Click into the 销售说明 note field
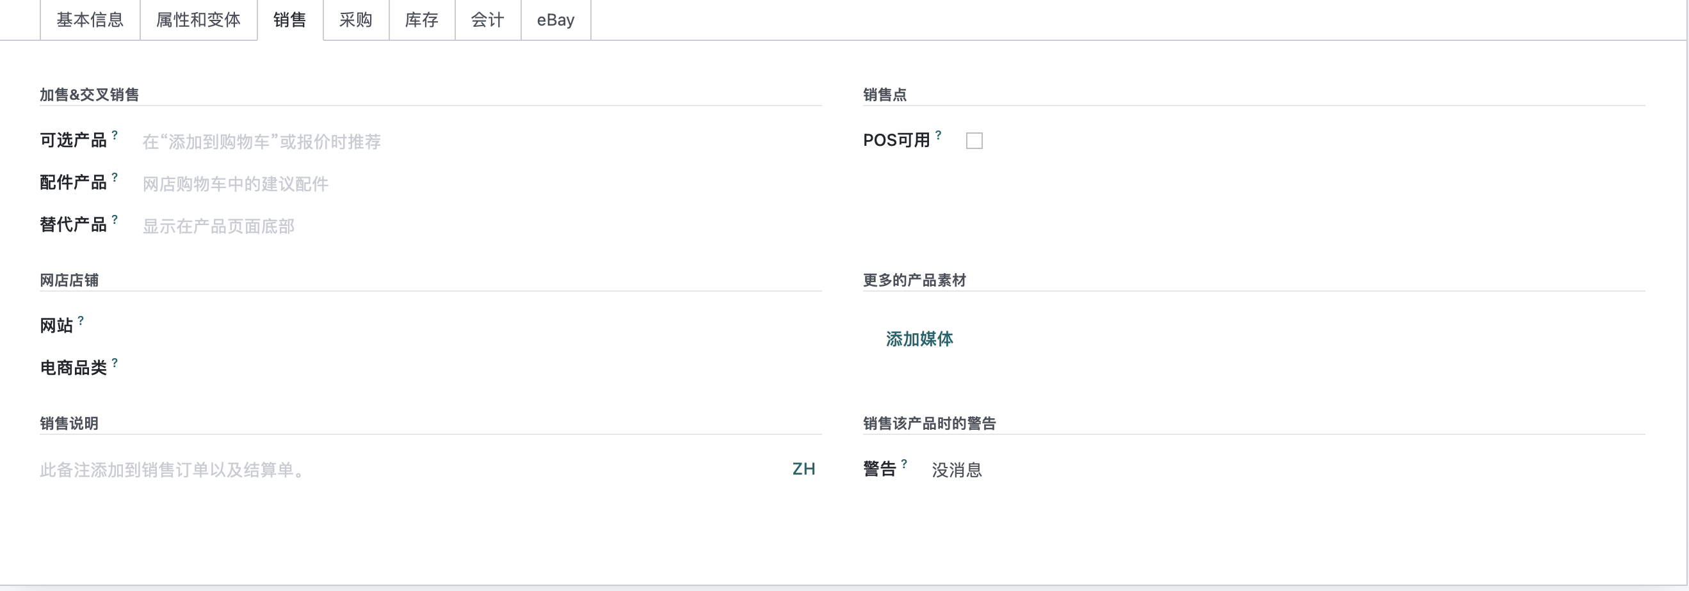The width and height of the screenshot is (1689, 591). pyautogui.click(x=413, y=469)
